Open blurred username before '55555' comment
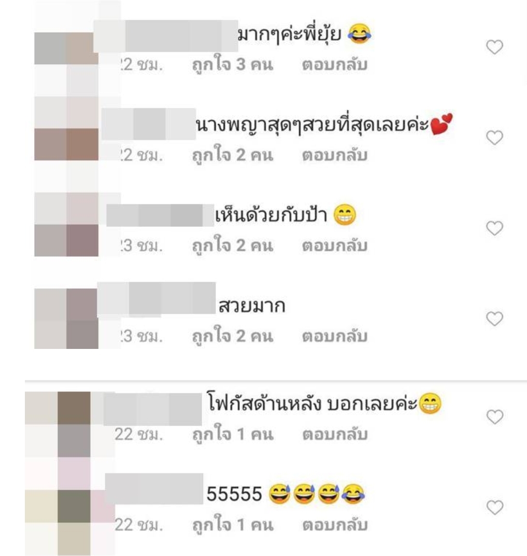The image size is (527, 556). [x=154, y=489]
